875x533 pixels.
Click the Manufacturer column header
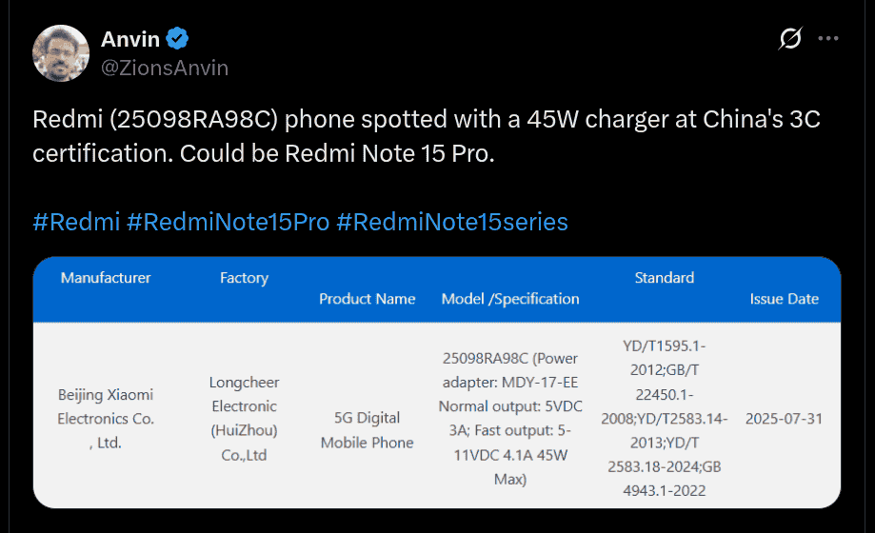pyautogui.click(x=106, y=278)
